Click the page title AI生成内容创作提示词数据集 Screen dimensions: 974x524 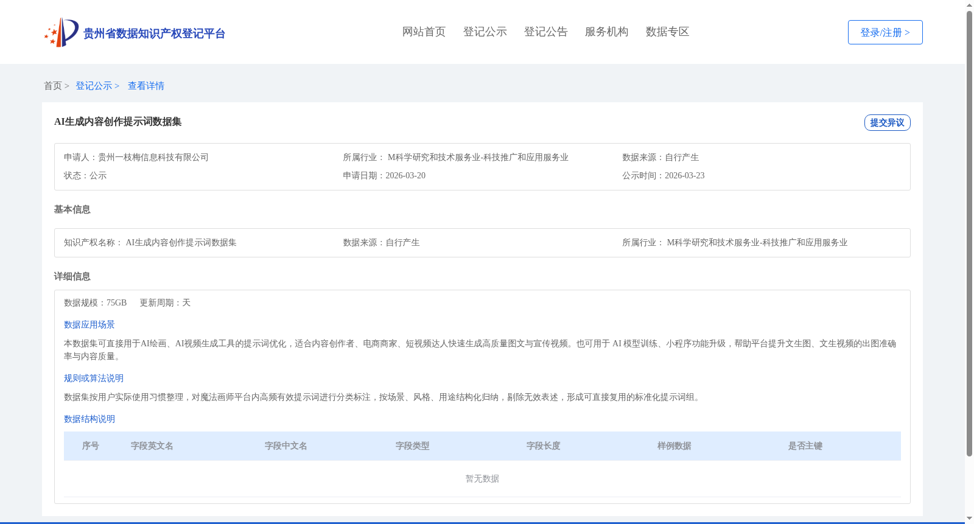point(118,122)
